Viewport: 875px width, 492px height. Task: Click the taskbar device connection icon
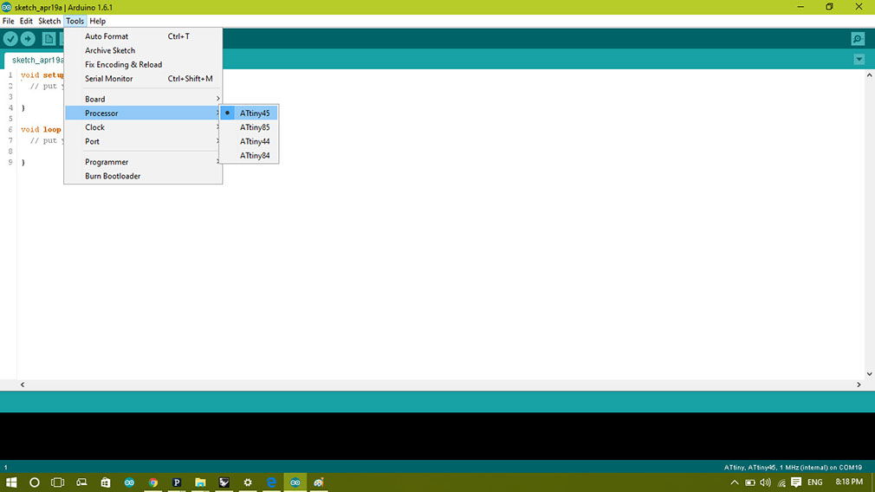tap(81, 482)
